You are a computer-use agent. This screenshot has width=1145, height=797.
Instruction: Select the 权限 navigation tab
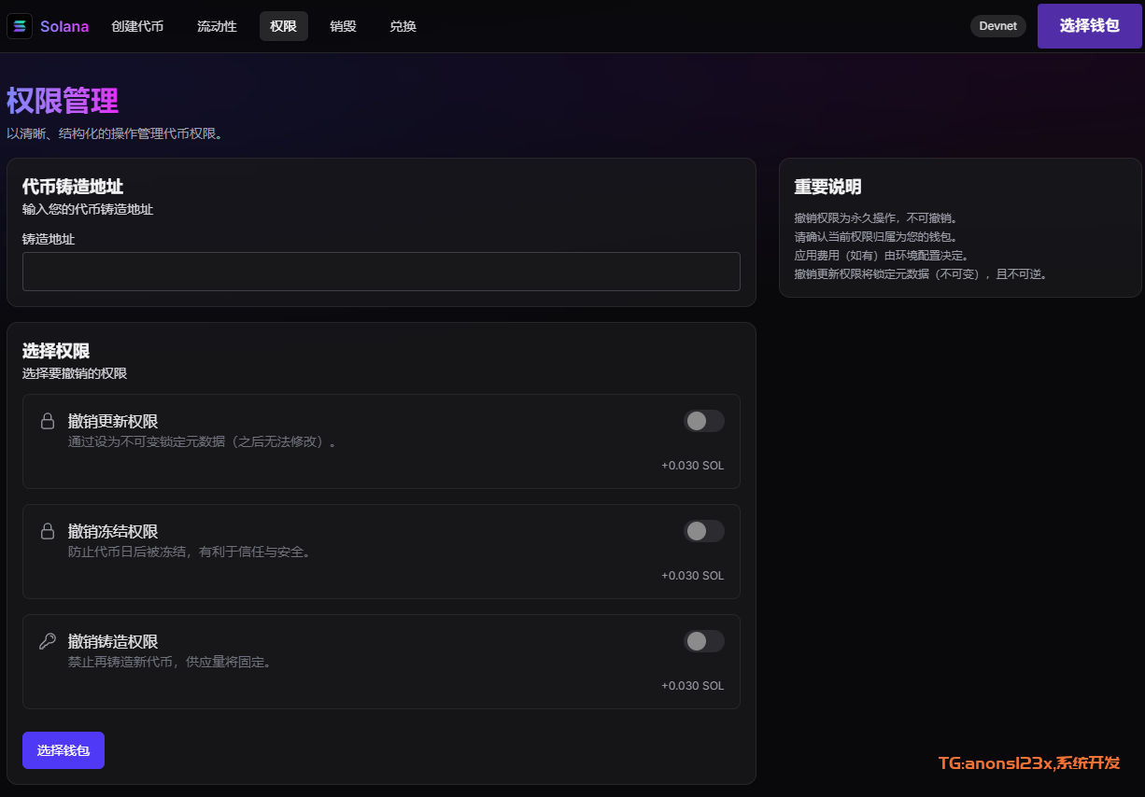click(283, 26)
